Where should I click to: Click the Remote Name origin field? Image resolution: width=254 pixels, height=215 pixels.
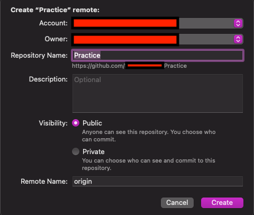tap(158, 181)
